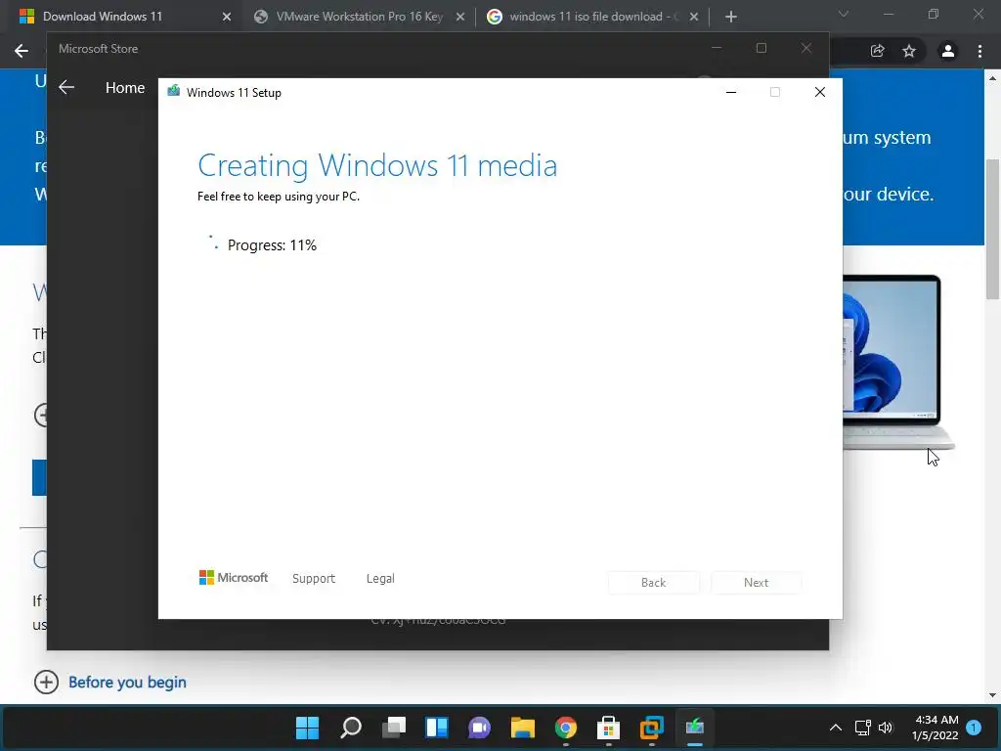Maximize the Microsoft Store window
Image resolution: width=1001 pixels, height=751 pixels.
point(761,49)
